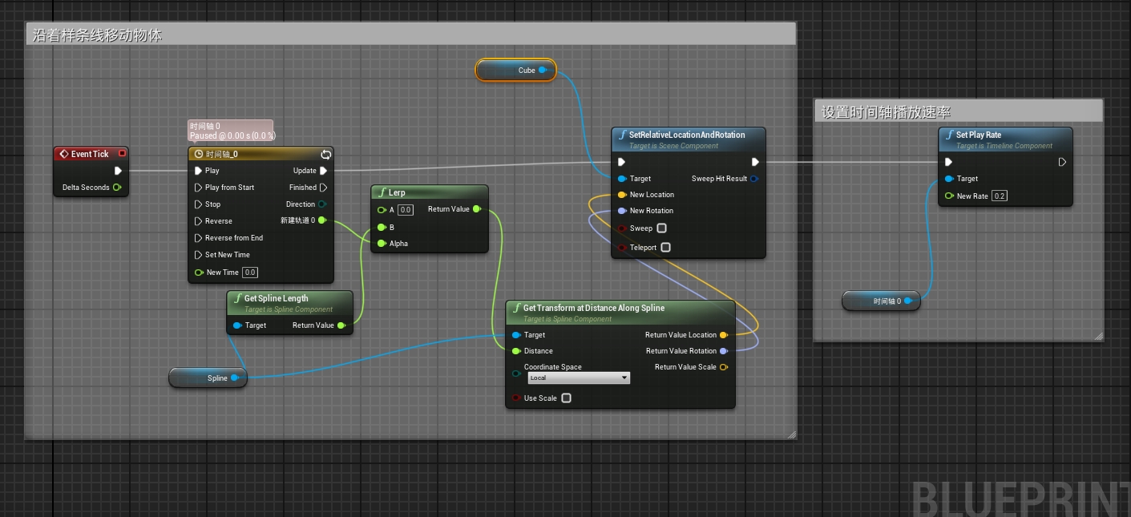Image resolution: width=1131 pixels, height=517 pixels.
Task: Click the Event Tick node's red breakpoint icon
Action: (x=122, y=154)
